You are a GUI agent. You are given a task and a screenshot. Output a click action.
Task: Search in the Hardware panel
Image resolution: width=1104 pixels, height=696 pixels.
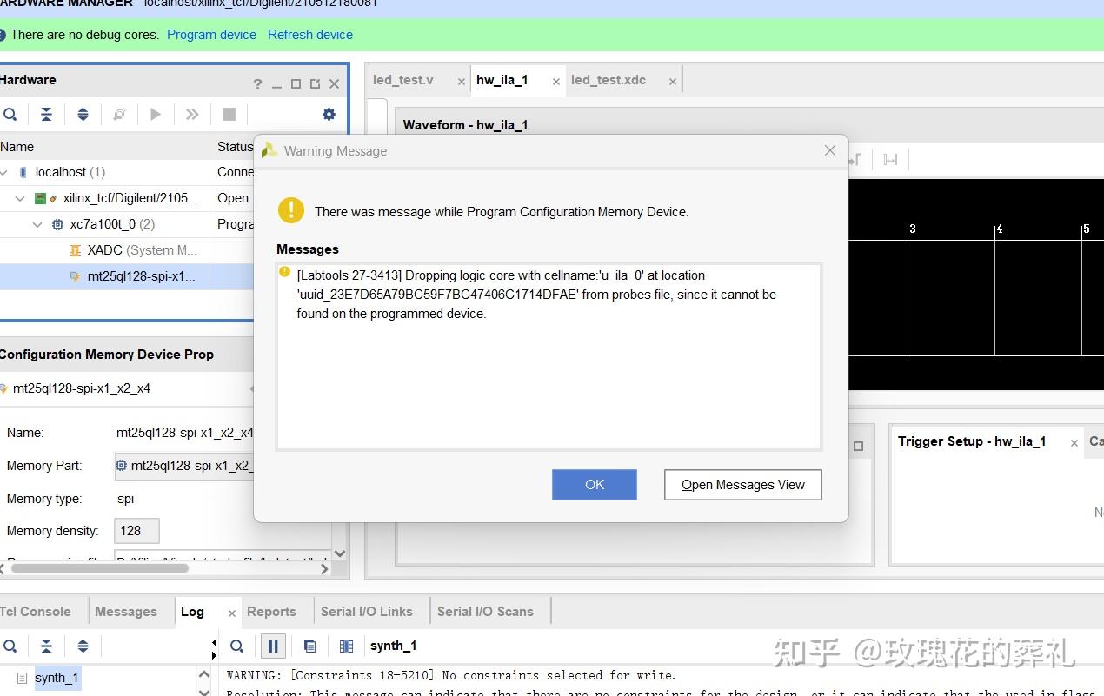(x=10, y=114)
